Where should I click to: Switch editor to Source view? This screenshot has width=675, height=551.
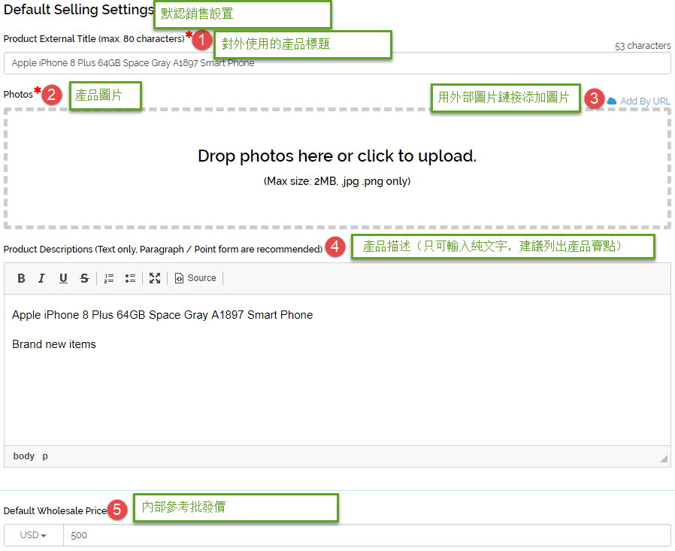point(196,278)
